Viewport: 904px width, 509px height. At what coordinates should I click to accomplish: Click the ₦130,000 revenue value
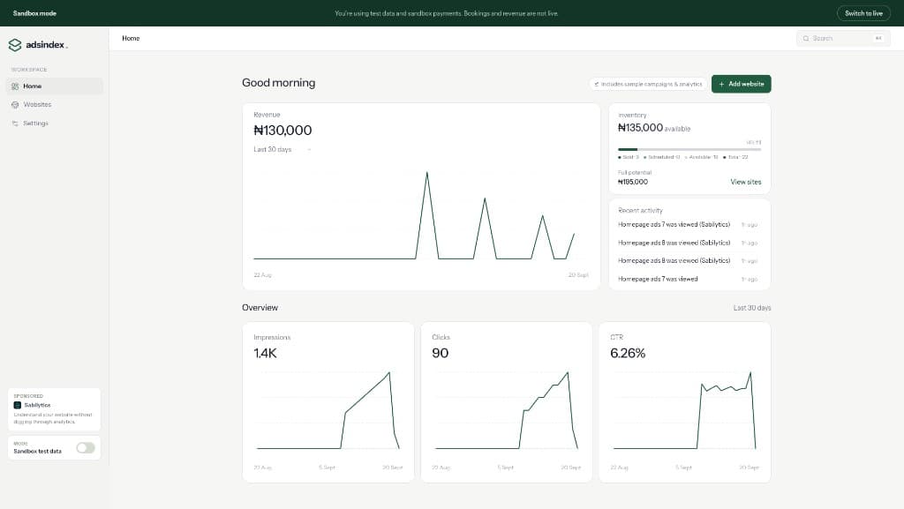(x=282, y=131)
